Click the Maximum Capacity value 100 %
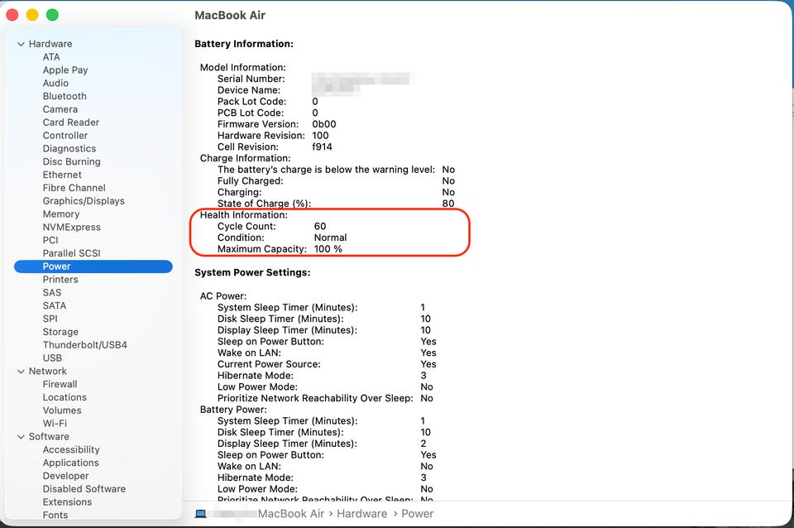The width and height of the screenshot is (794, 528). point(328,249)
